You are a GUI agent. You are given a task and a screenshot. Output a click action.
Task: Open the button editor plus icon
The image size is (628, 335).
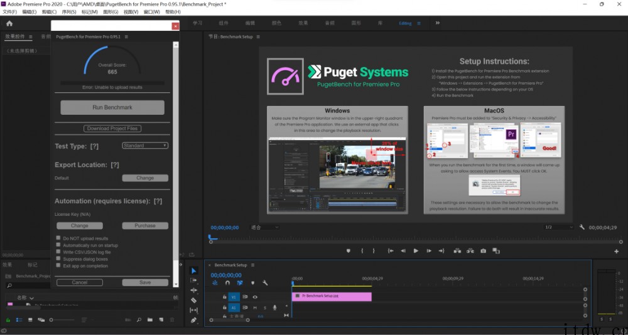click(x=617, y=252)
